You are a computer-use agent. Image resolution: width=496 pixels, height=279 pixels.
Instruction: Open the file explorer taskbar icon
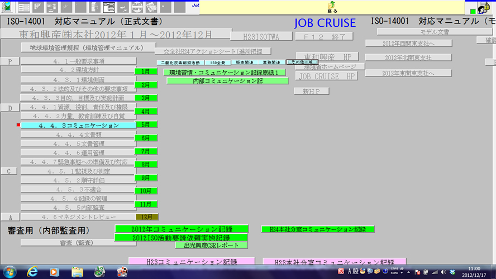coord(77,271)
